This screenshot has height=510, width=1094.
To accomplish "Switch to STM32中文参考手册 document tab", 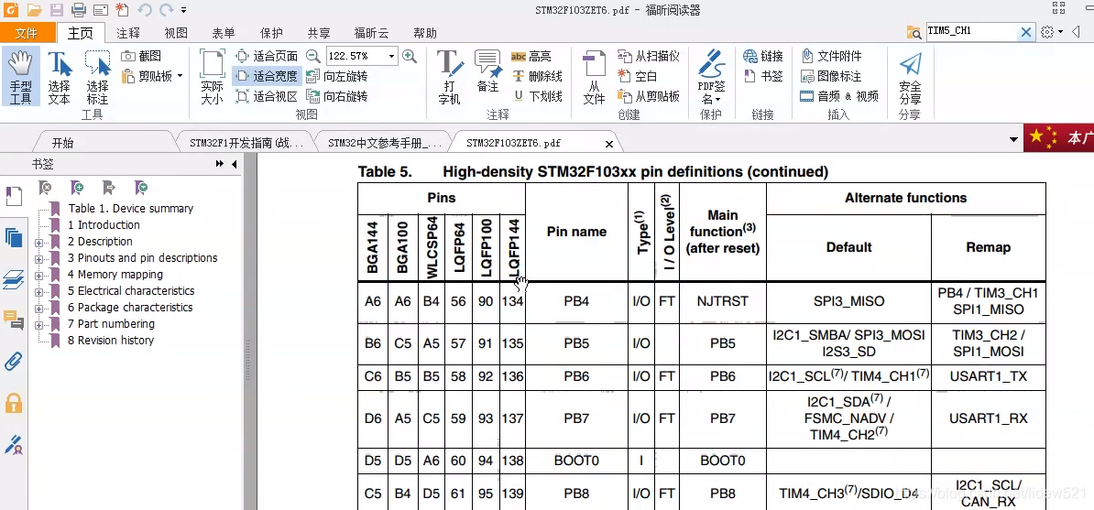I will [385, 143].
